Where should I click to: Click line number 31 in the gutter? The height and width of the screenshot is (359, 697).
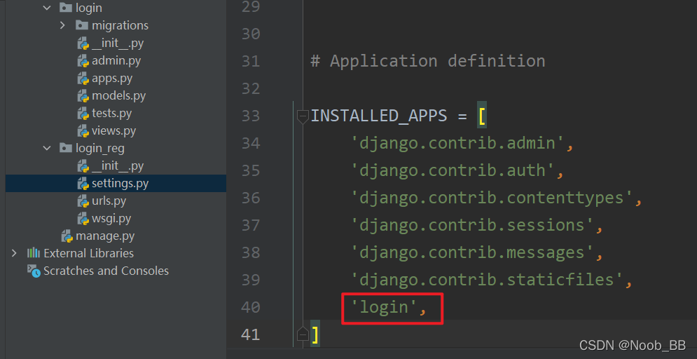(251, 61)
